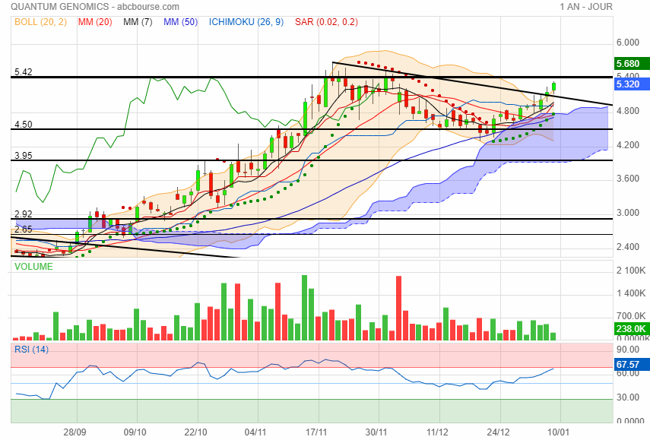Click the 4.200 price axis label
The height and width of the screenshot is (440, 650).
click(x=628, y=145)
